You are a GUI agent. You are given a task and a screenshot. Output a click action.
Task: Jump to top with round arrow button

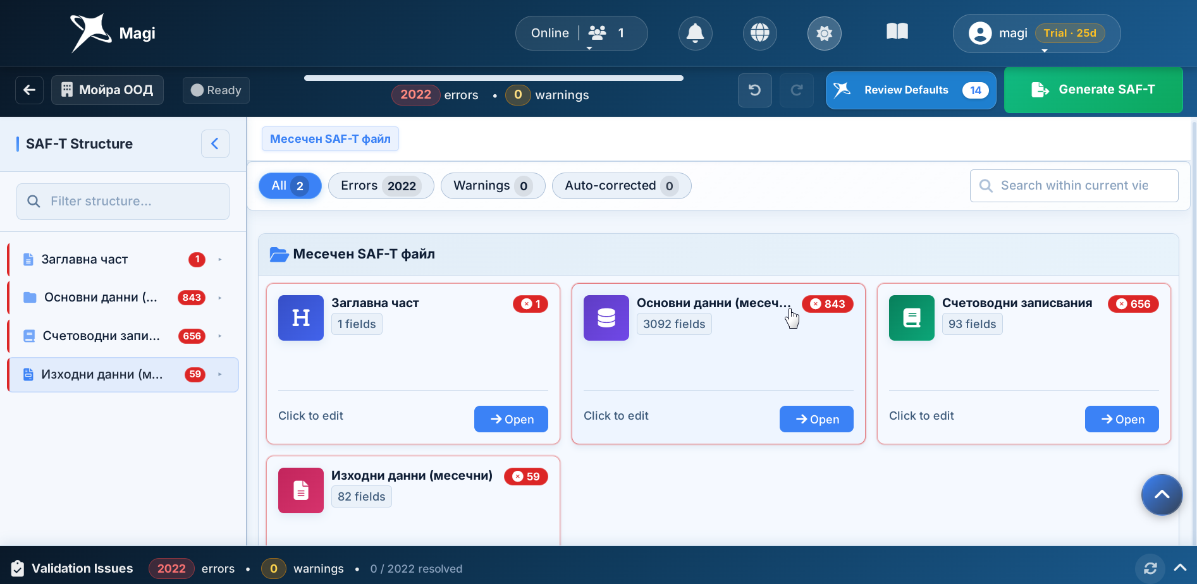click(1162, 495)
